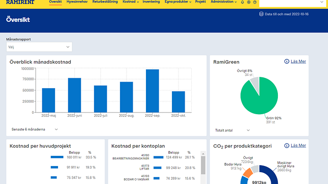Click the CO2 per produktkategori info icon

click(x=287, y=145)
